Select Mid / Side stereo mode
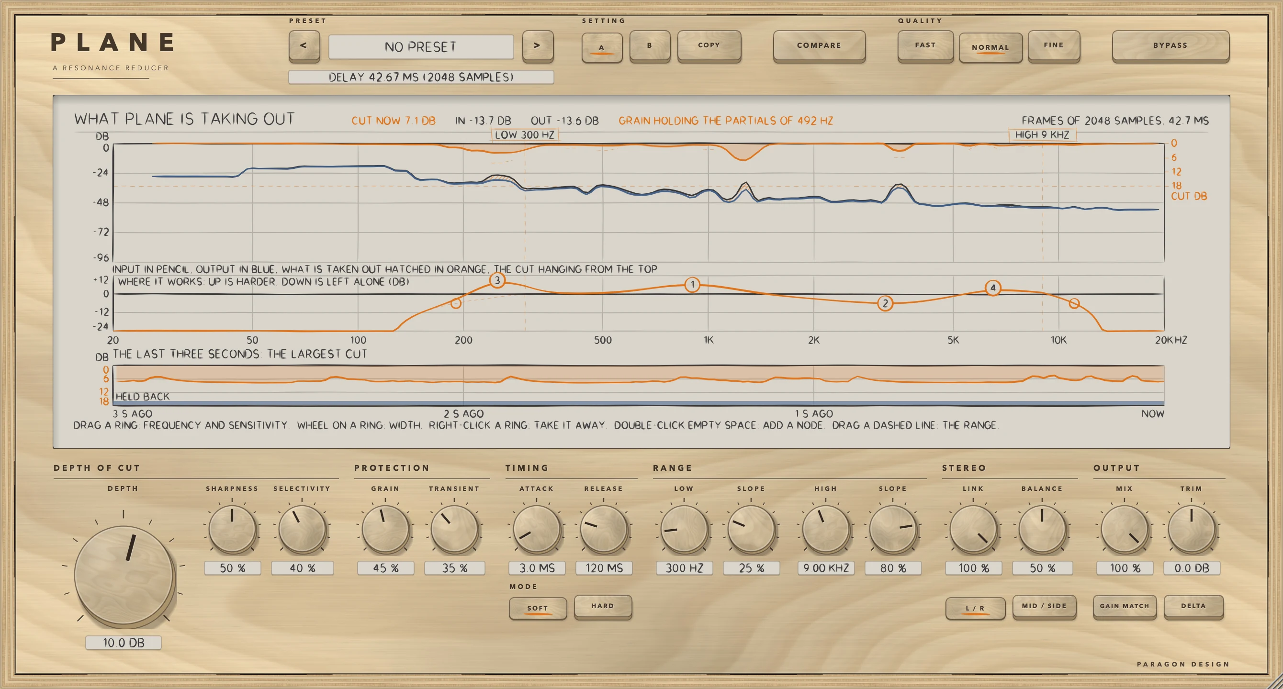1283x689 pixels. (1045, 606)
